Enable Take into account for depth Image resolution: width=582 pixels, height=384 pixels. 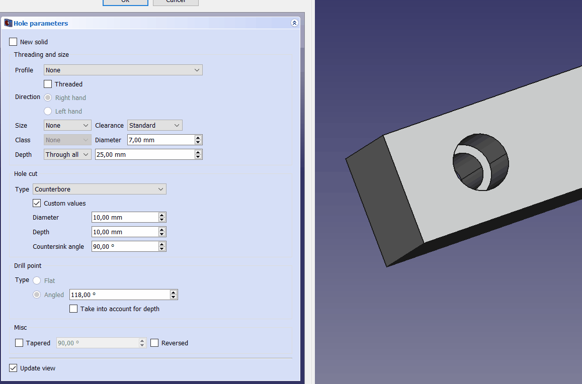pos(73,309)
